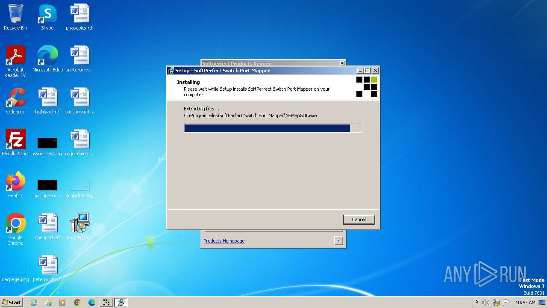Open Microsoft Edge desktop shortcut
Viewport: 547px width, 308px height.
point(47,59)
